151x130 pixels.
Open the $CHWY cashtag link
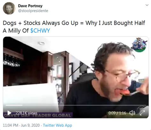[40, 31]
